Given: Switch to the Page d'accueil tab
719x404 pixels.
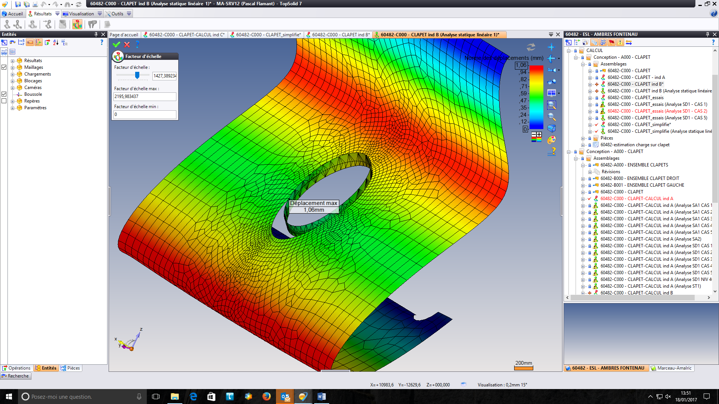Looking at the screenshot, I should click(x=124, y=35).
